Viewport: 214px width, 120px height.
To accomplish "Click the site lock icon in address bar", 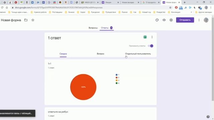I will (13, 8).
